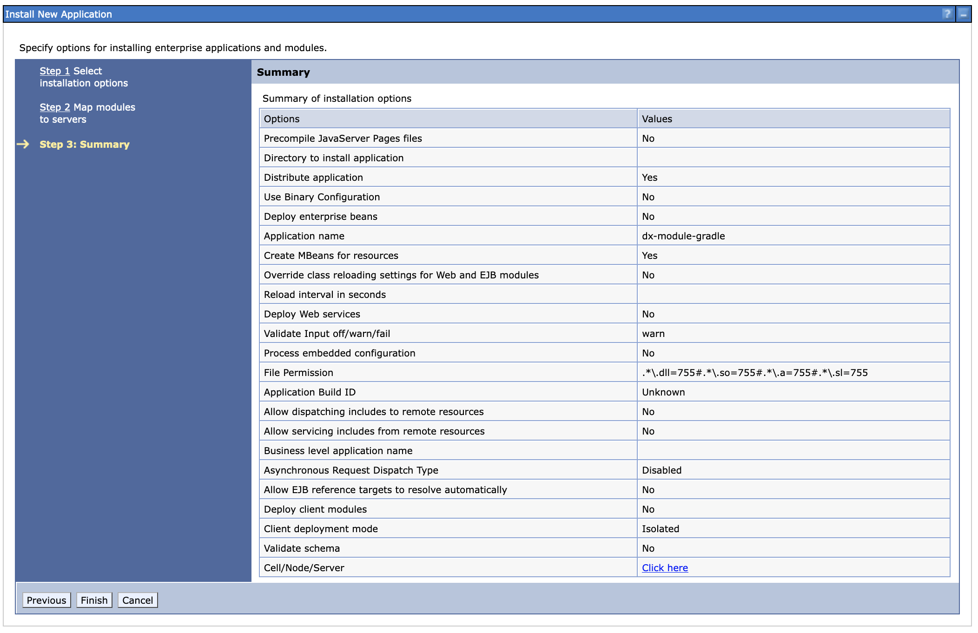Go back to Step 1 link
This screenshot has width=978, height=633.
pos(54,71)
